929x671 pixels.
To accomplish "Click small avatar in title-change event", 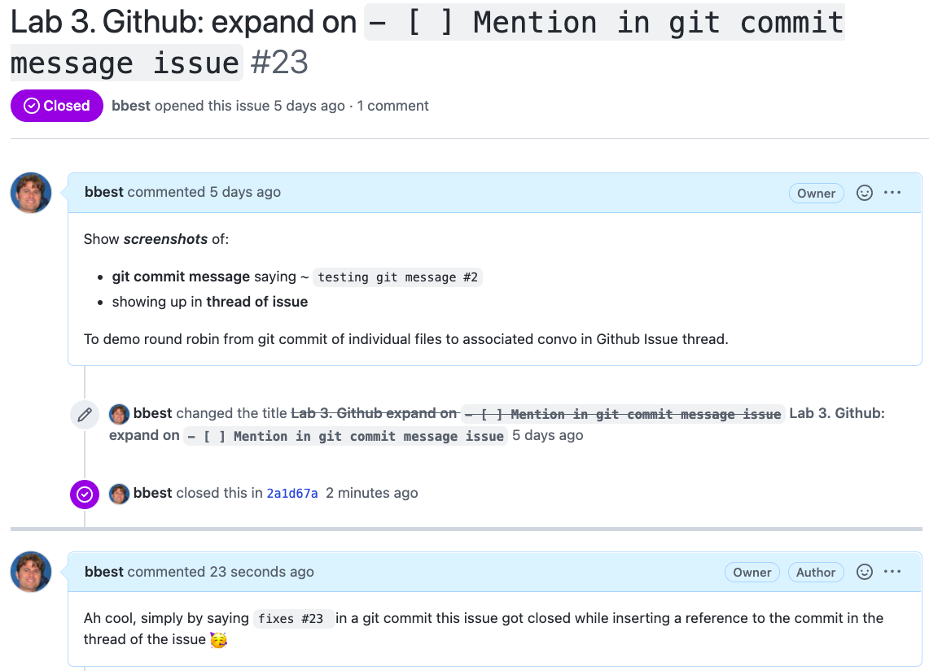I will pos(119,414).
